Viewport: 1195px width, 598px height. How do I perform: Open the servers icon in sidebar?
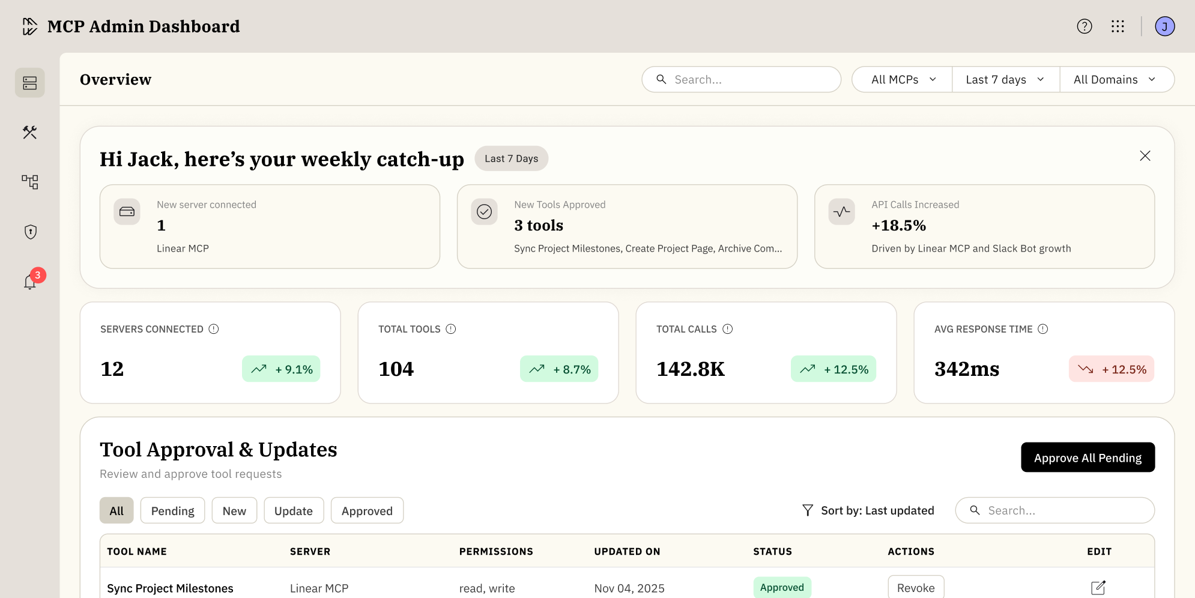click(x=30, y=83)
